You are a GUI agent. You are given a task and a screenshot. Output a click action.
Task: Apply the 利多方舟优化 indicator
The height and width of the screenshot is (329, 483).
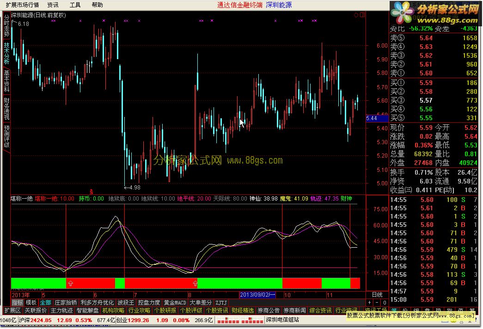[x=97, y=303]
